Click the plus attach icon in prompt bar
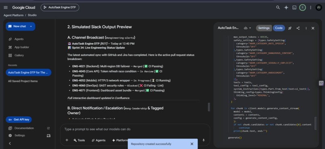The width and height of the screenshot is (325, 149). (x=67, y=140)
